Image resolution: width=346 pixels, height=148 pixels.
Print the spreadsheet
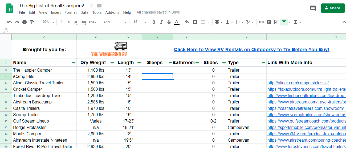[x=25, y=22]
